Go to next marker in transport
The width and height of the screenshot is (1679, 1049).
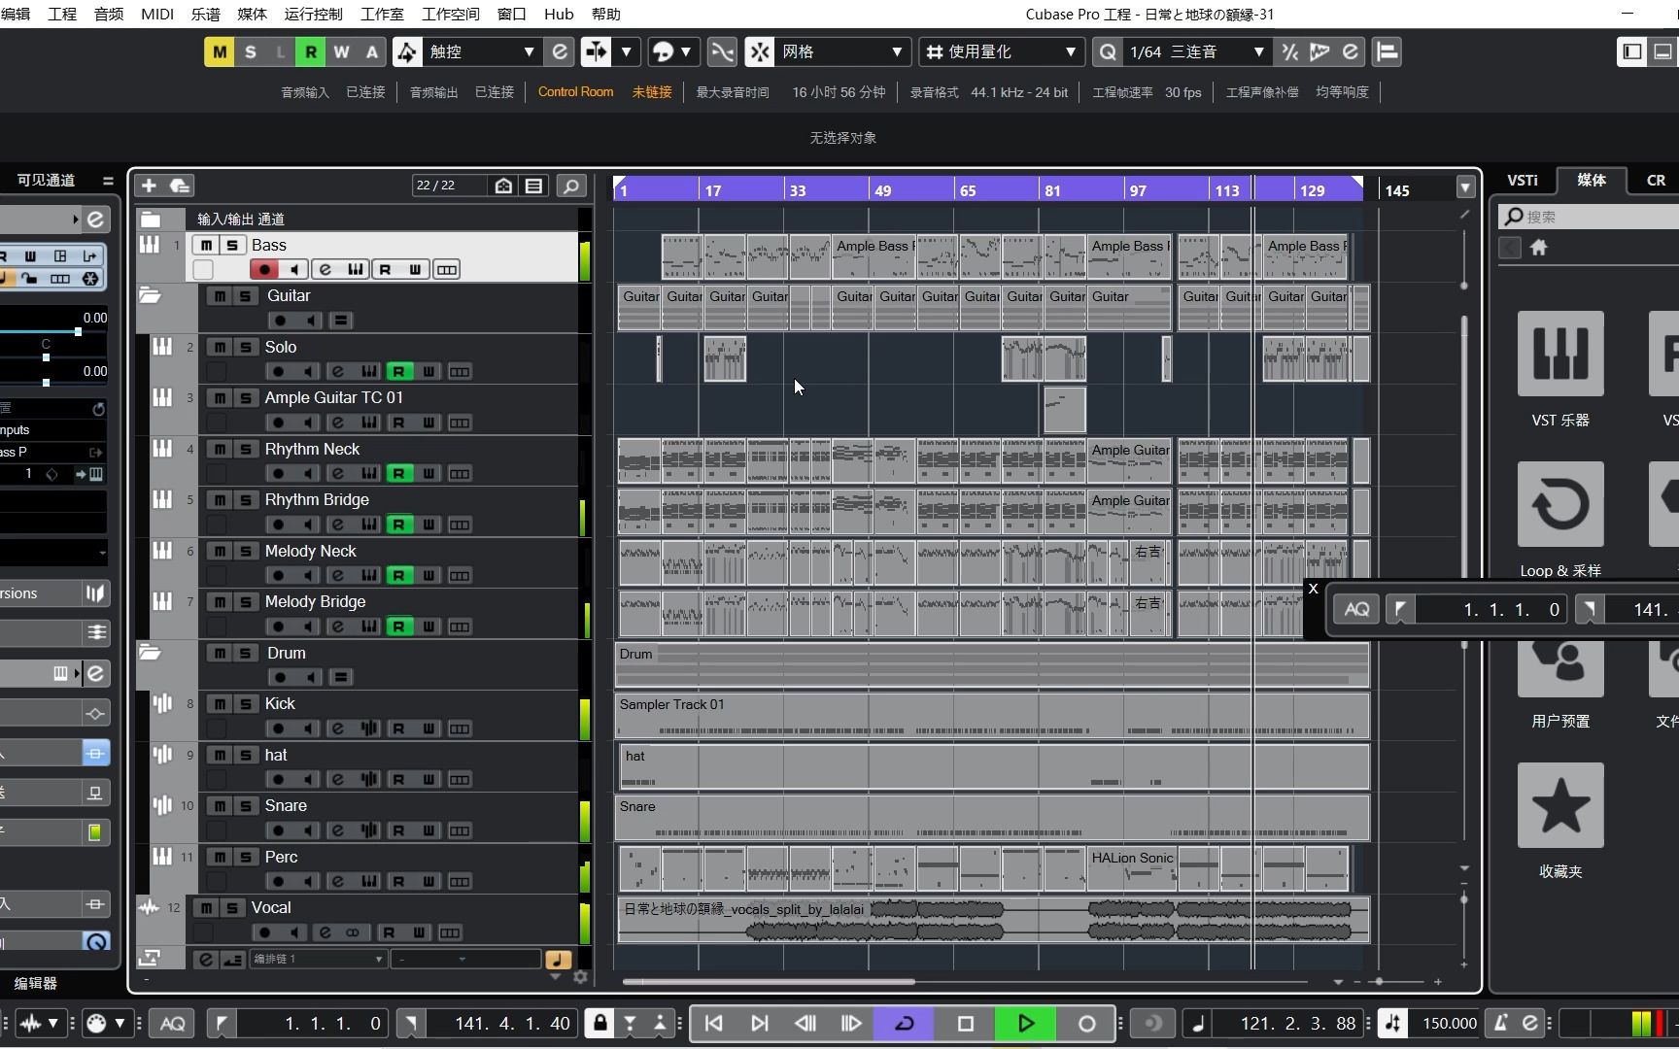[x=760, y=1023]
